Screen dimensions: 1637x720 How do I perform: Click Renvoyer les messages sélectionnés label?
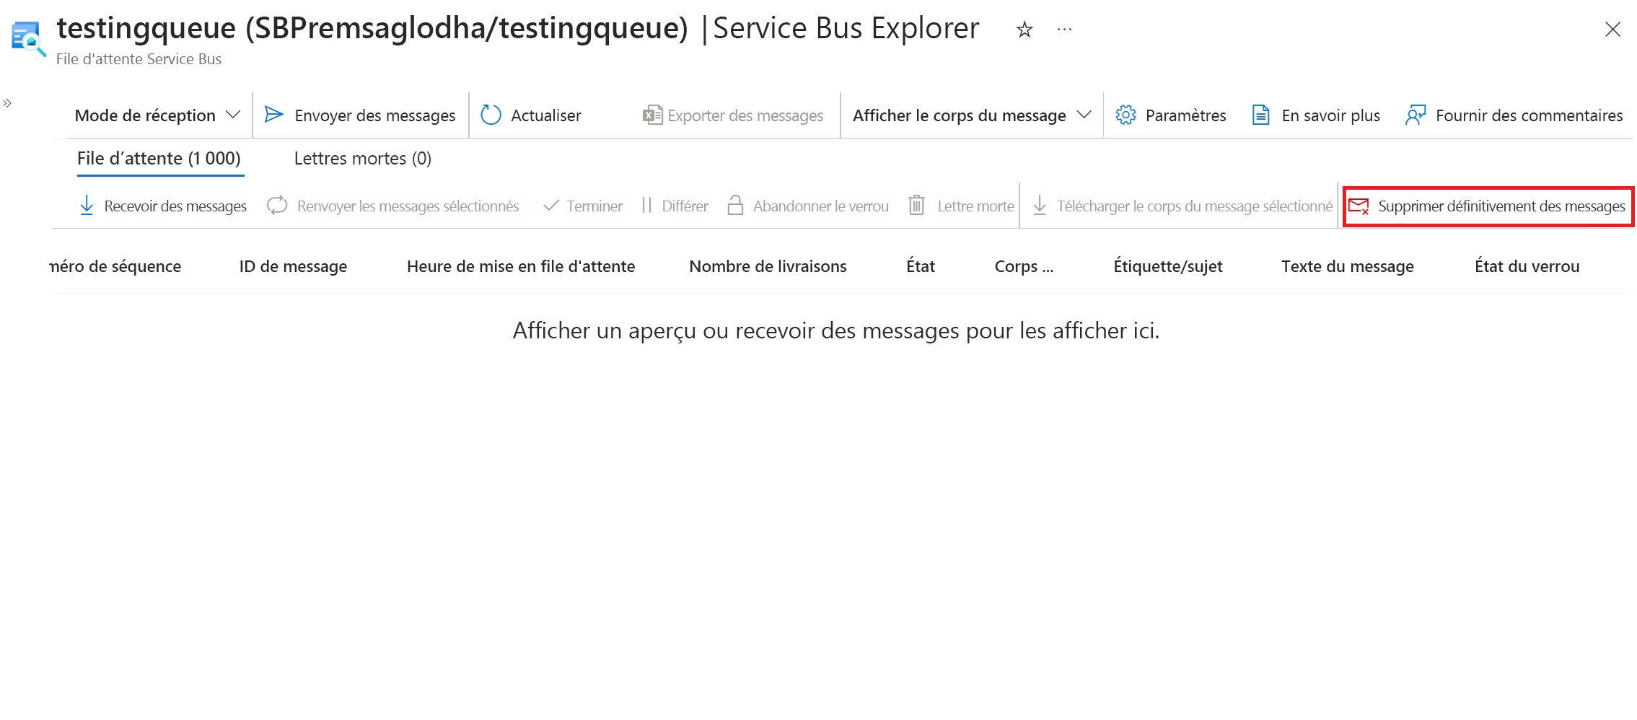(408, 206)
